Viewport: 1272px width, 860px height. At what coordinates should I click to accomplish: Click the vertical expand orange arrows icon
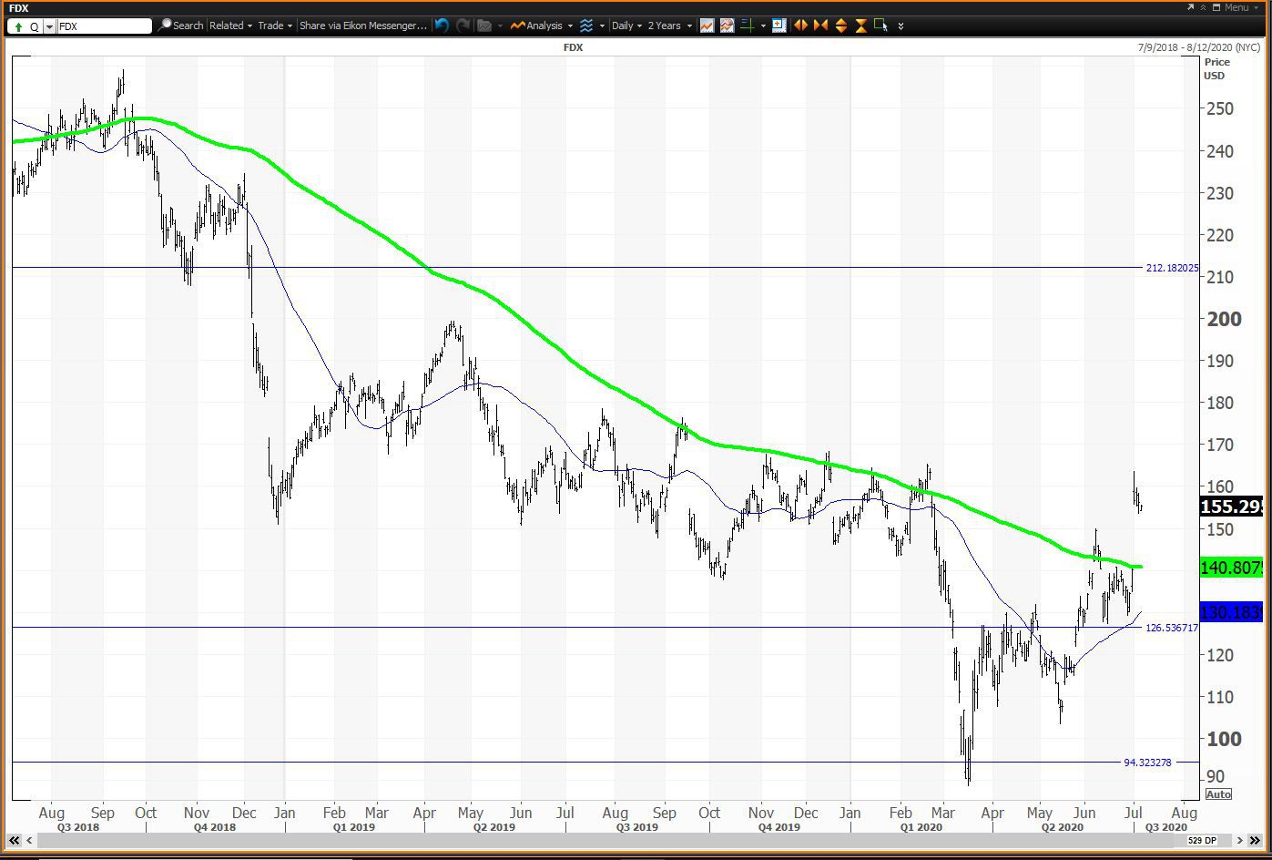tap(840, 26)
